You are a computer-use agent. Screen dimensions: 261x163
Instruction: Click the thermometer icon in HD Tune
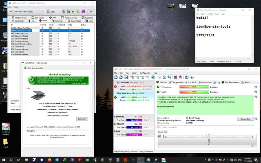click(47, 12)
